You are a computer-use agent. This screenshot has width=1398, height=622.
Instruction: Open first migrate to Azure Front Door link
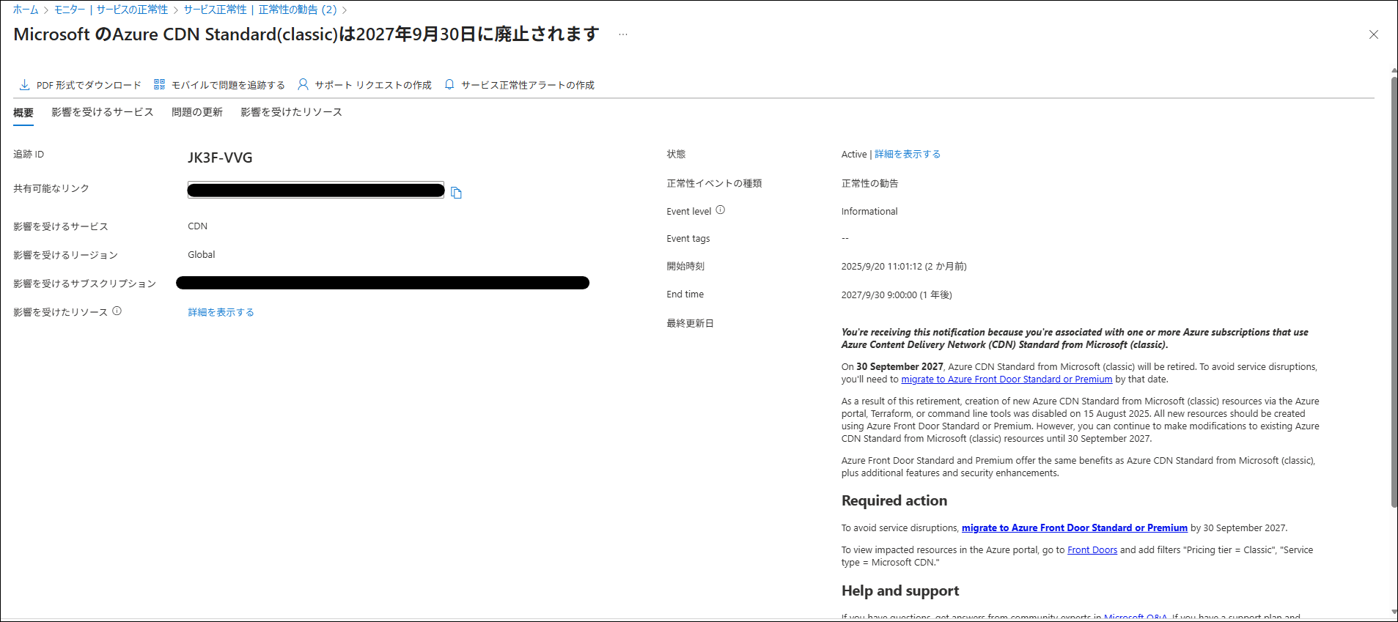click(x=1007, y=380)
